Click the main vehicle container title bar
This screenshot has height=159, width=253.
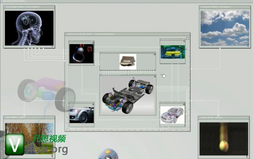(x=127, y=34)
